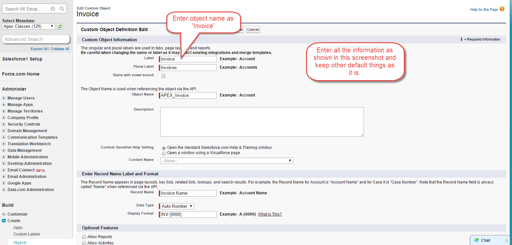Viewport: 512px width, 245px height.
Task: Open the Content Name dropdown
Action: click(x=226, y=161)
